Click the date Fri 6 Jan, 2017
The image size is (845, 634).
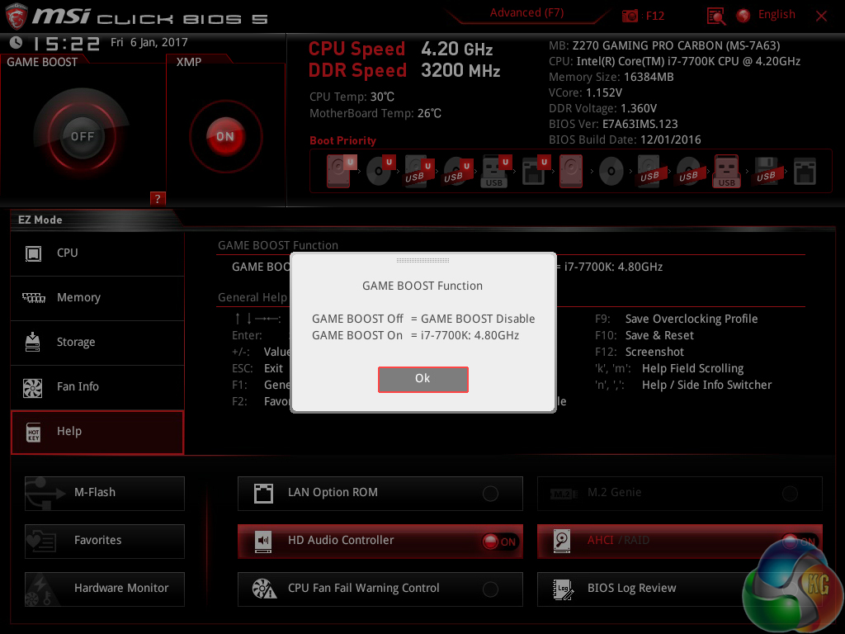tap(149, 43)
